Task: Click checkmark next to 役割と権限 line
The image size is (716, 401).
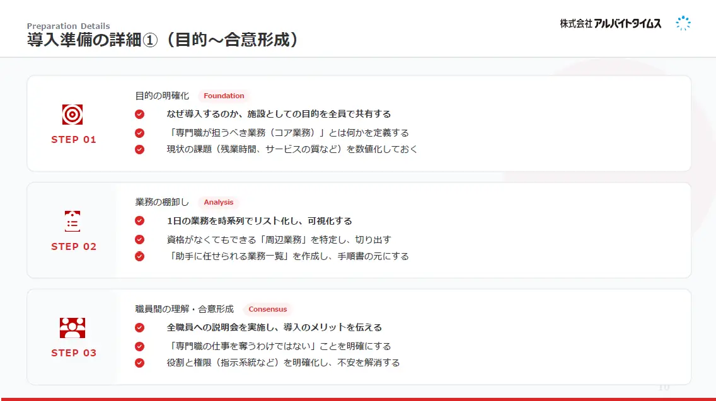Action: click(x=139, y=363)
